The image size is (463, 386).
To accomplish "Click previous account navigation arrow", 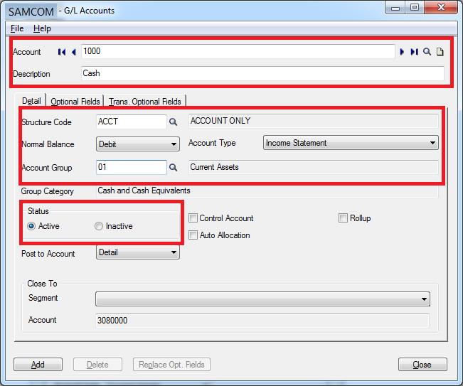I will point(73,52).
